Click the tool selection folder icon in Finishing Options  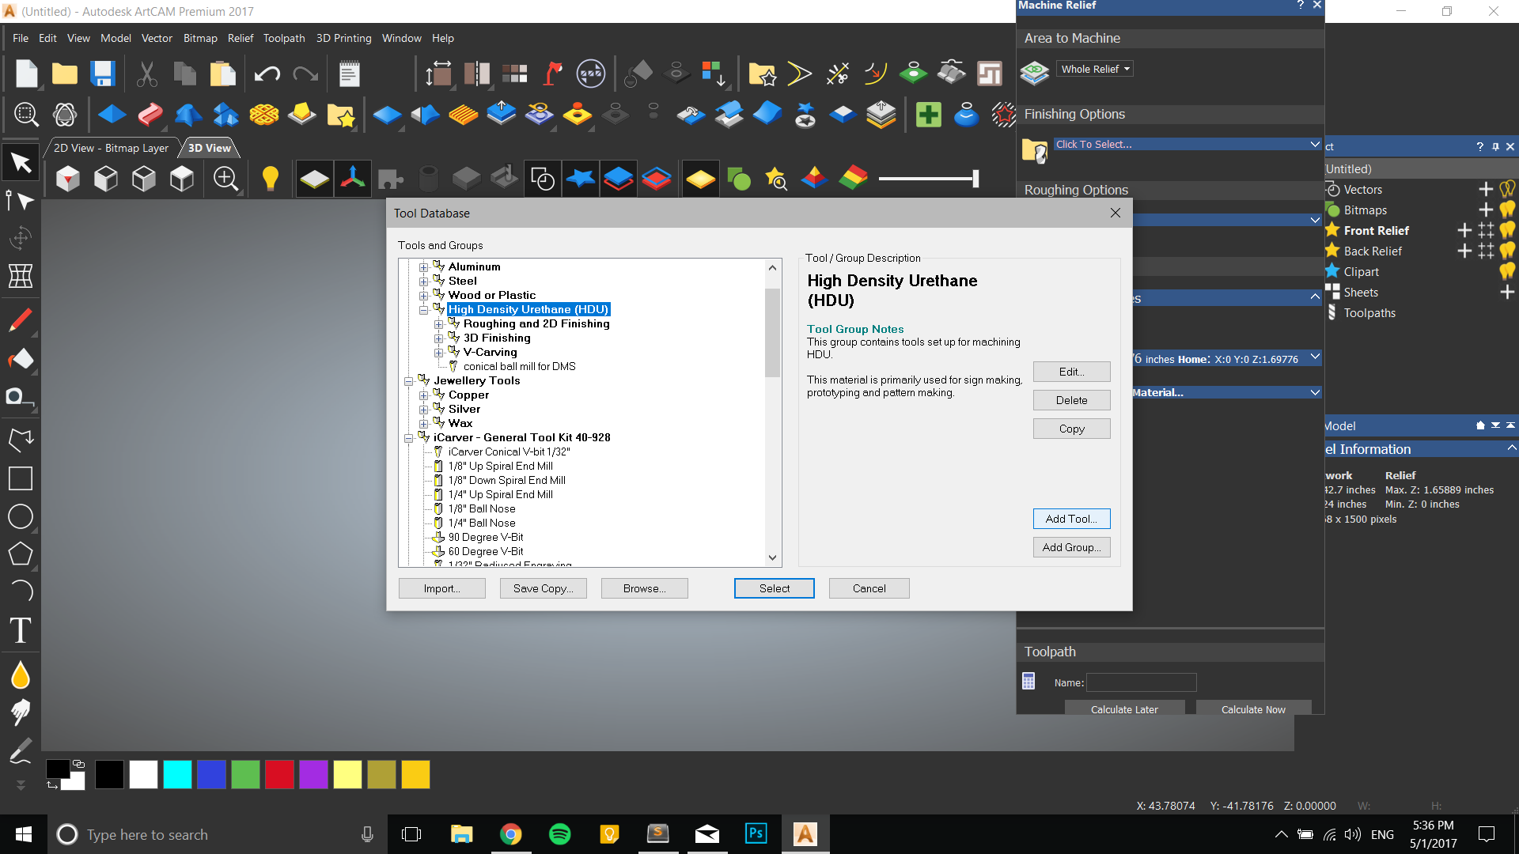1034,149
